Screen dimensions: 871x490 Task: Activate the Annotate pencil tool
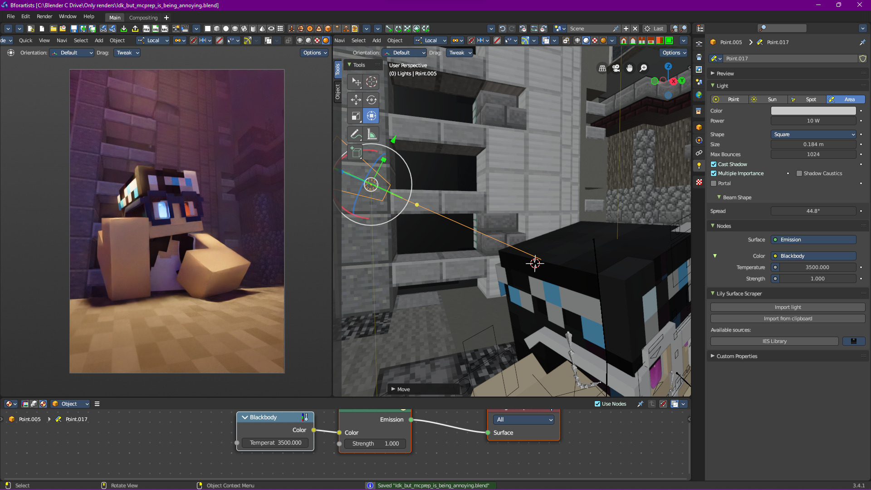[x=356, y=134]
